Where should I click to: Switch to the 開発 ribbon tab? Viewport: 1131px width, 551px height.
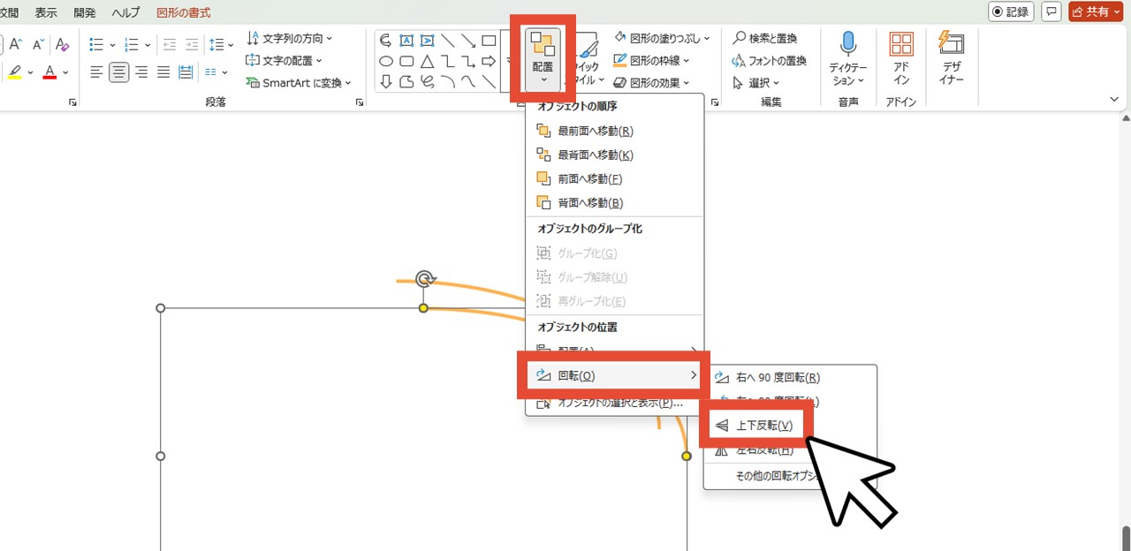[84, 12]
